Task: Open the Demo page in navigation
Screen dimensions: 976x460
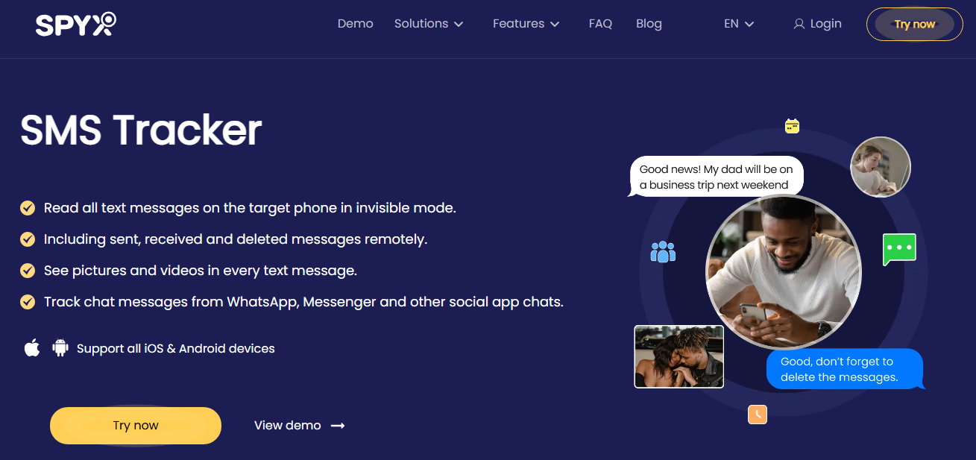Action: tap(355, 24)
